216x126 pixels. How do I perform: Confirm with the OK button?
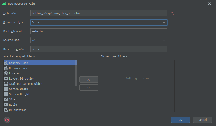(180, 120)
